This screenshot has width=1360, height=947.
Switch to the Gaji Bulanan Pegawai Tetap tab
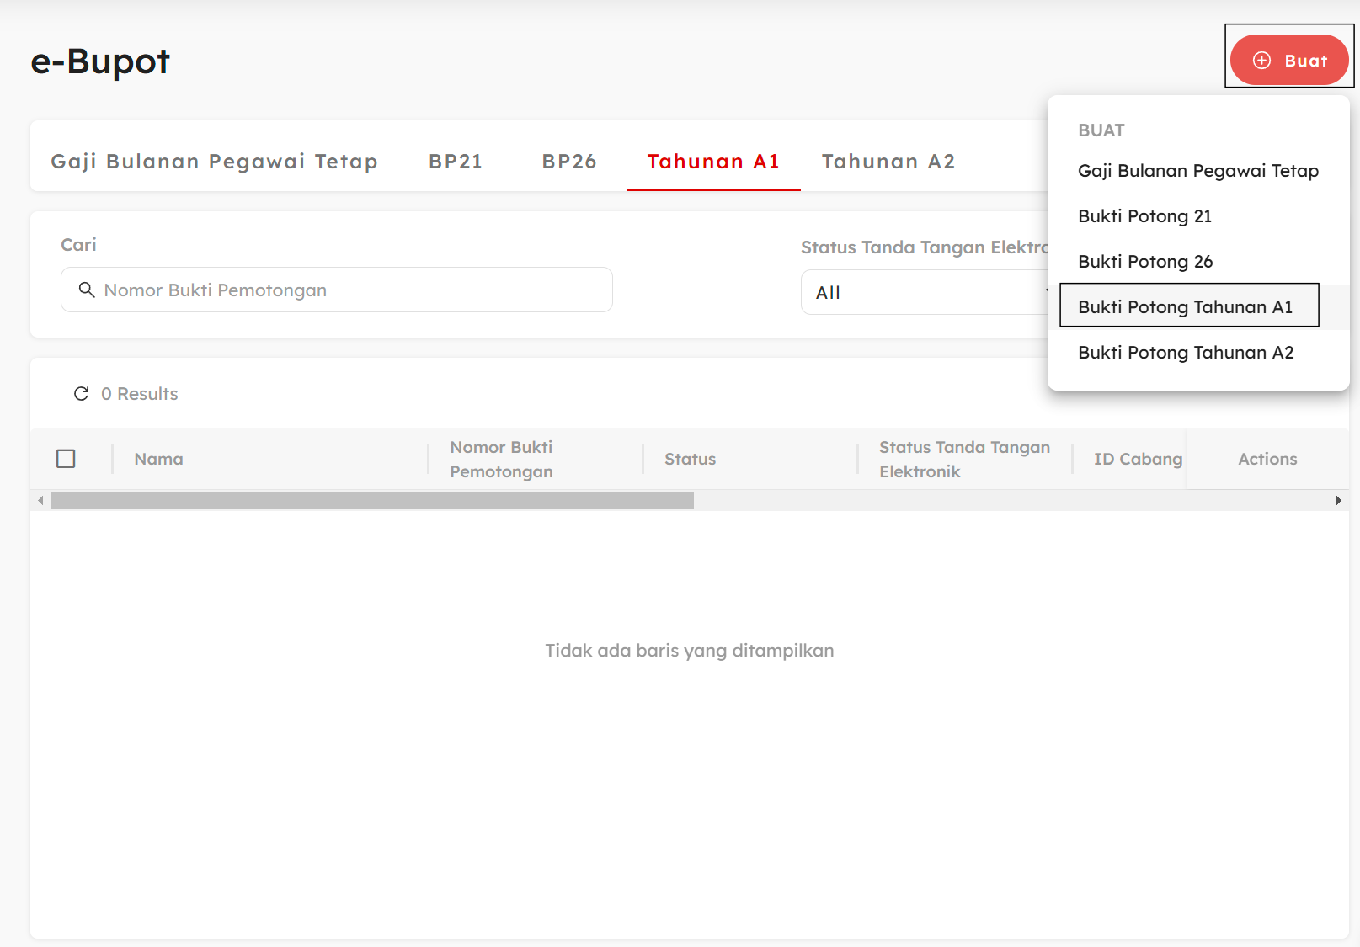tap(214, 162)
